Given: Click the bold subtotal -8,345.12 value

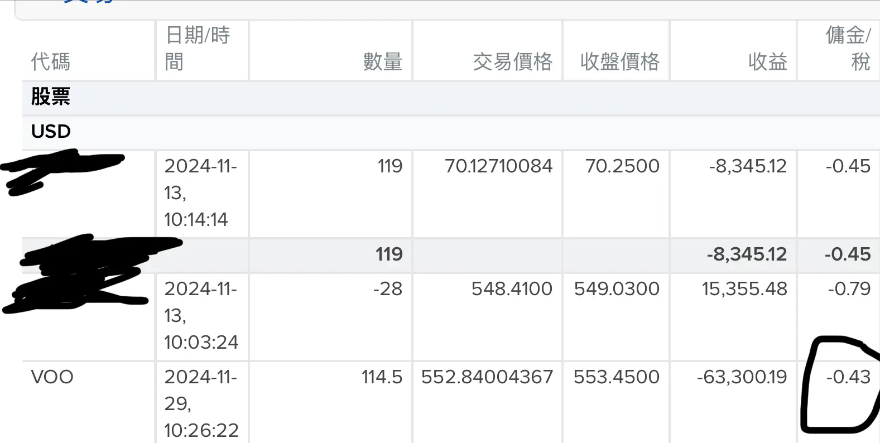Looking at the screenshot, I should click(x=747, y=254).
